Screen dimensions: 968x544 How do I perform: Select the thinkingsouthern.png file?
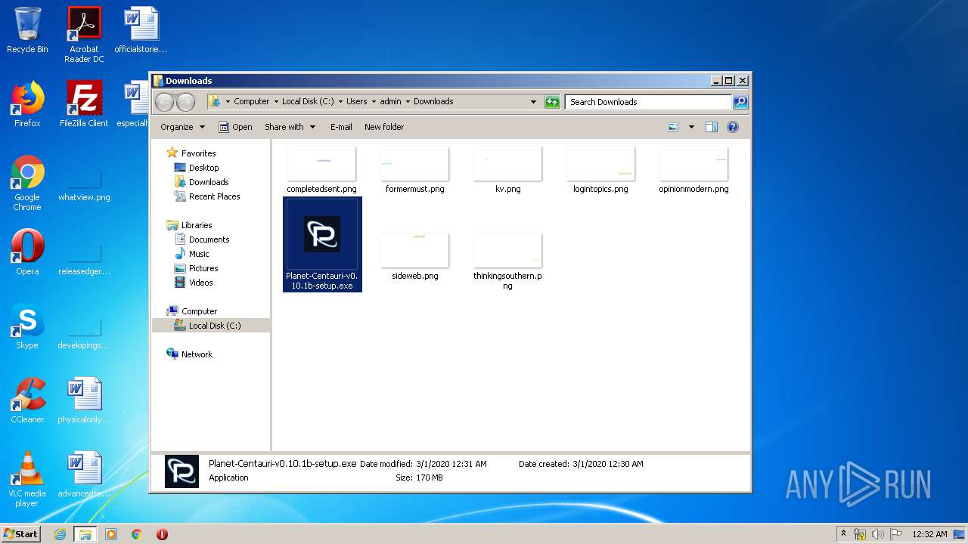pos(507,261)
